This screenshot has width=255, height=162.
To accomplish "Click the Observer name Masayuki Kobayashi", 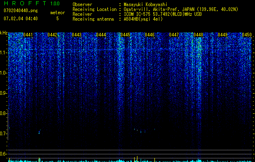I will pos(146,4).
